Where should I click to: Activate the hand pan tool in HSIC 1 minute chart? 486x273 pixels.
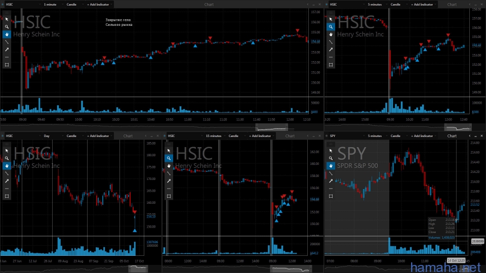[7, 34]
